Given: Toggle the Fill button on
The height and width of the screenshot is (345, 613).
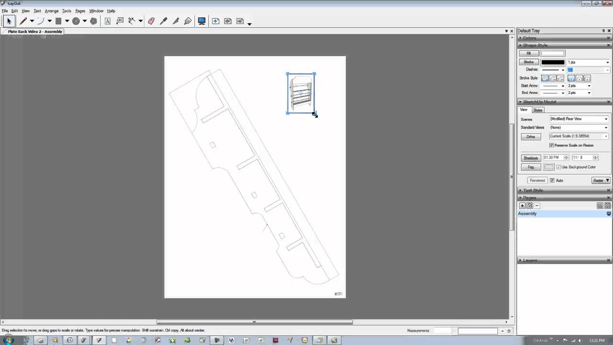Looking at the screenshot, I should point(529,53).
